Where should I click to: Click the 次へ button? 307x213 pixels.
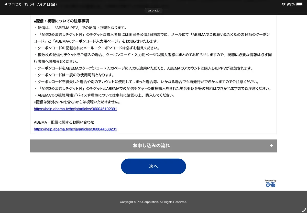pyautogui.click(x=153, y=167)
